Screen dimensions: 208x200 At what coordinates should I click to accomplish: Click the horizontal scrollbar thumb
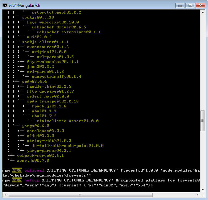tap(80, 194)
